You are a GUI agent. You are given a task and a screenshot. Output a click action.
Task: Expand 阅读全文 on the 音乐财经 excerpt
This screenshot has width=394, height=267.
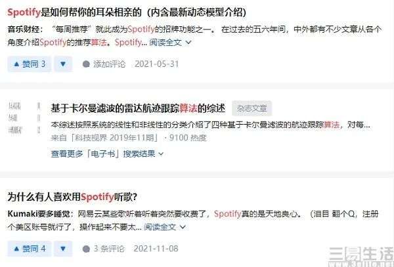click(x=170, y=43)
